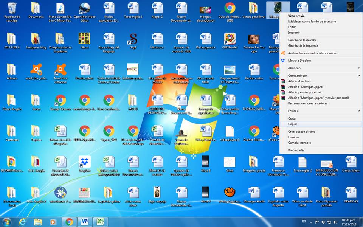Image resolution: width=363 pixels, height=227 pixels.
Task: Choose 'Mover a Dropbox' menu entry
Action: coord(299,61)
